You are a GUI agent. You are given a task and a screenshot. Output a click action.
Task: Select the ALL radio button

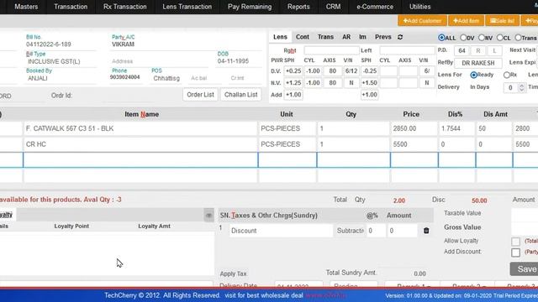point(441,38)
